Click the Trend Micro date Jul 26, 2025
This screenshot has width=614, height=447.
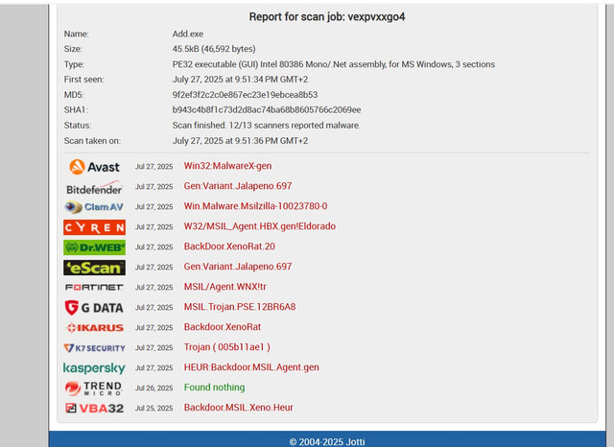click(x=153, y=388)
